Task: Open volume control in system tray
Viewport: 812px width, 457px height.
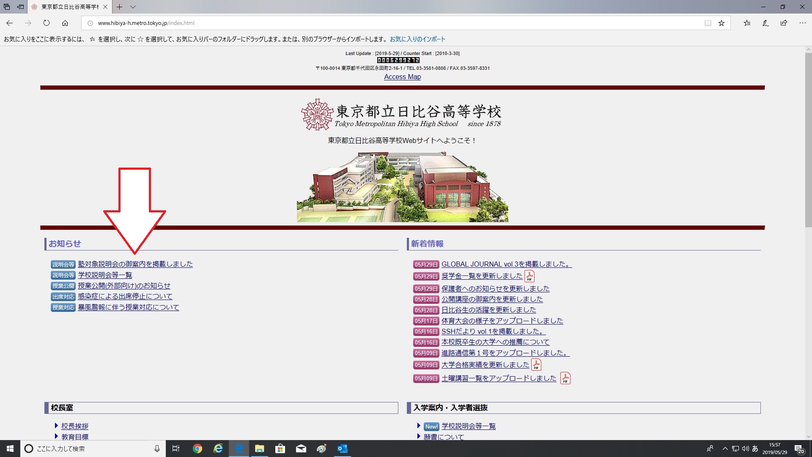Action: coord(745,449)
